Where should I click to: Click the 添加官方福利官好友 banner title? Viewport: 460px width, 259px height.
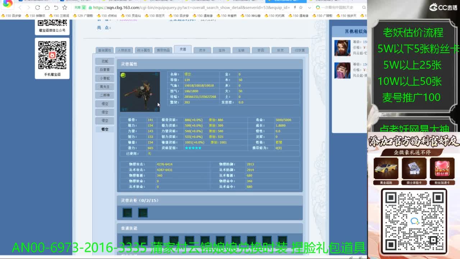pos(414,142)
